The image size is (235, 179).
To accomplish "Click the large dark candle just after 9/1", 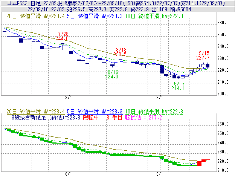I will coord(162,69).
